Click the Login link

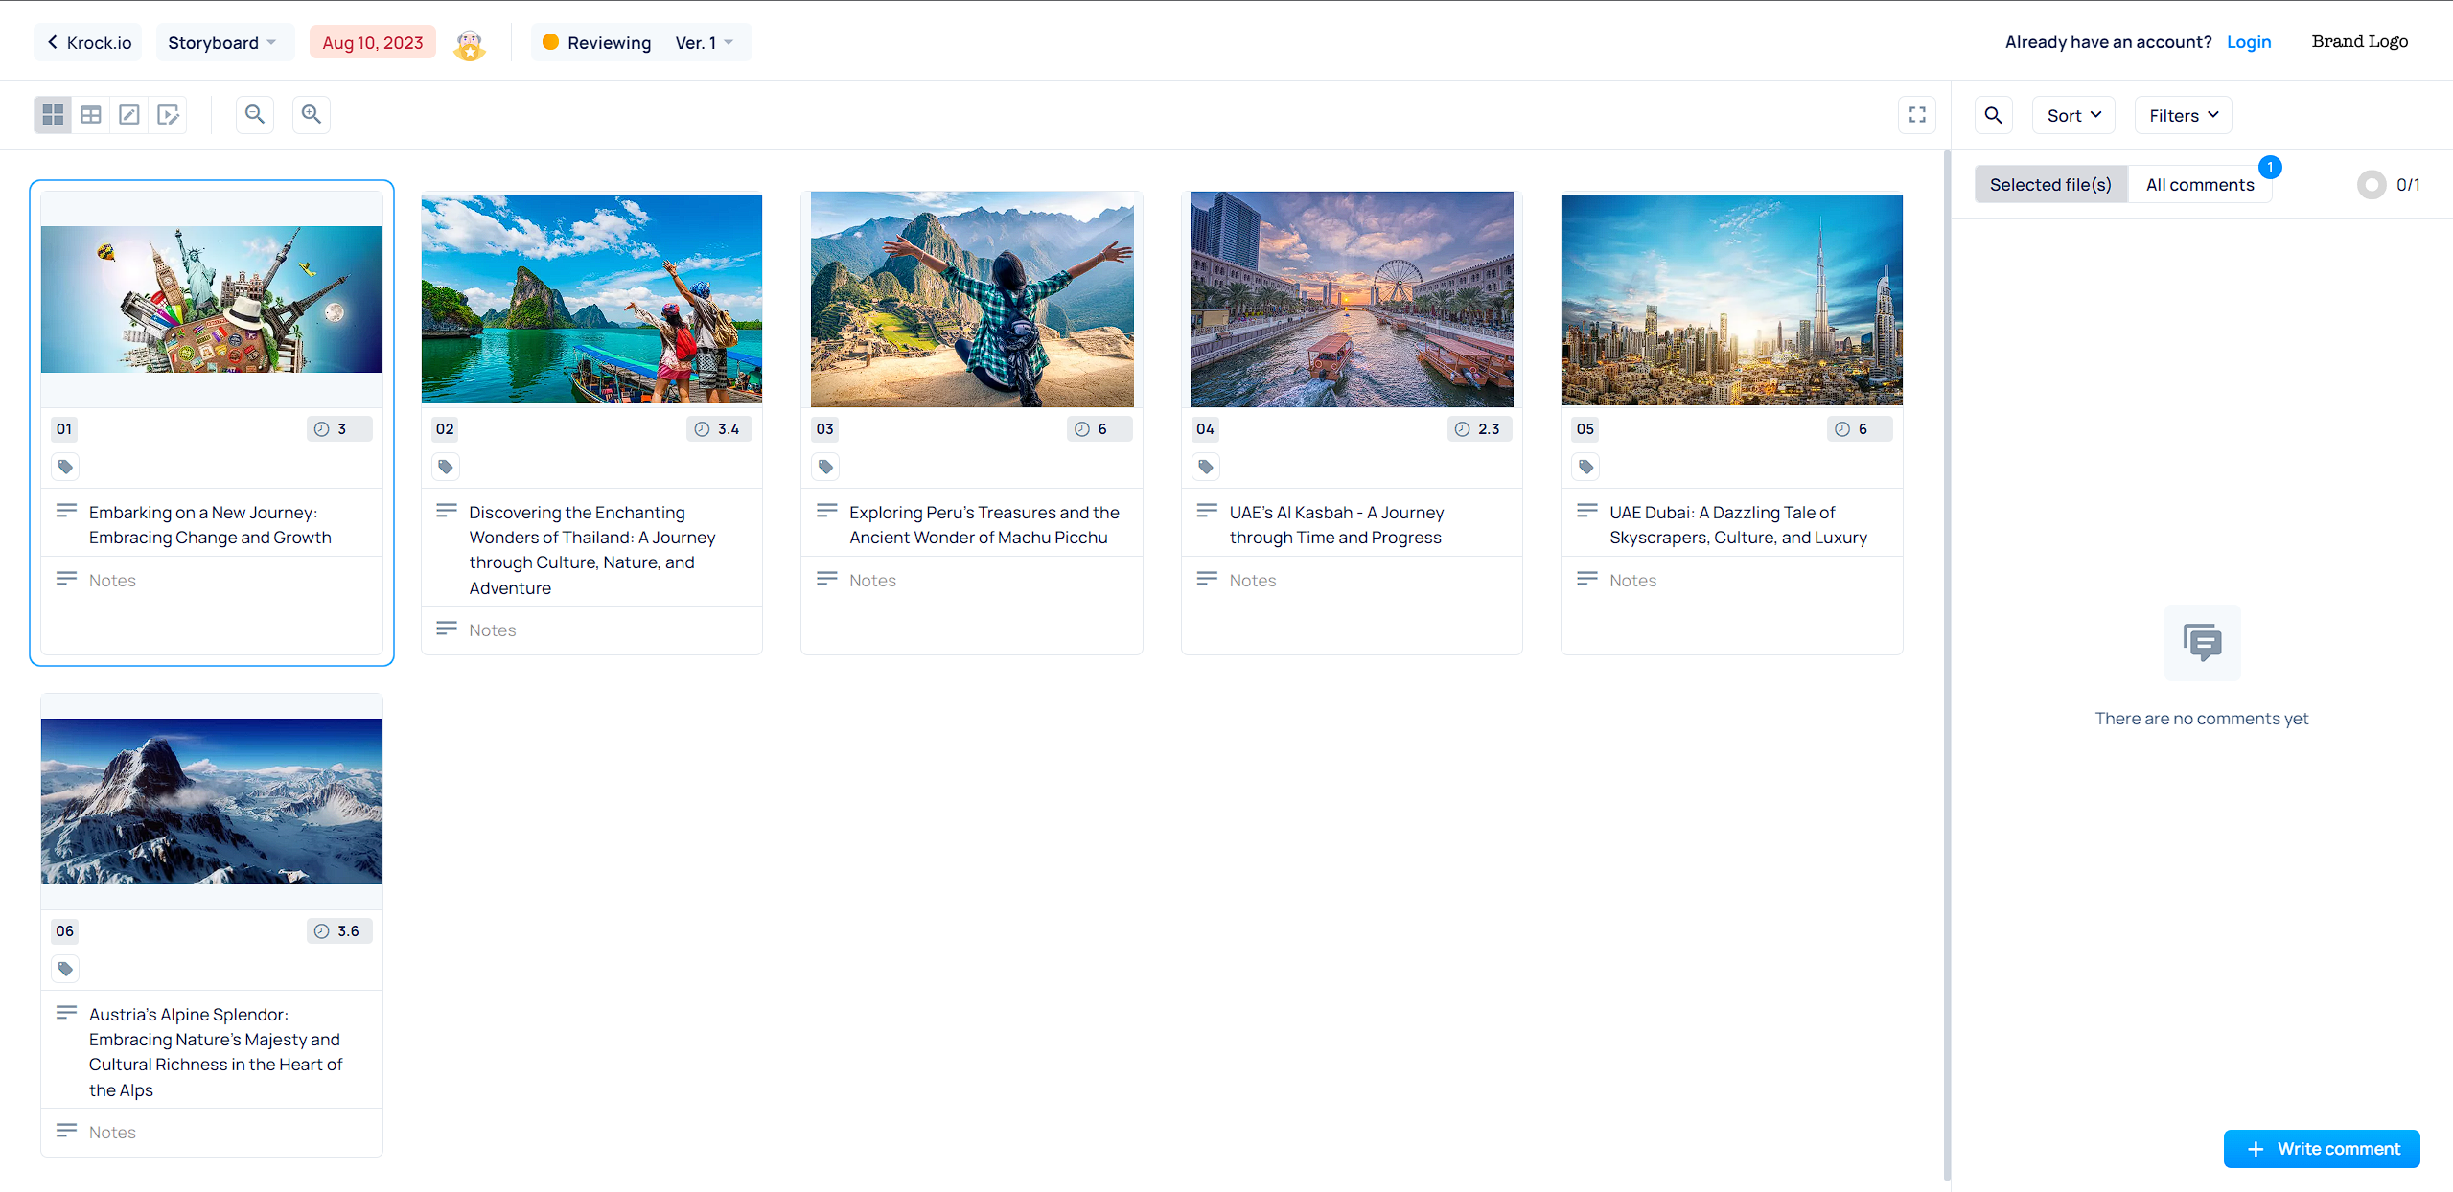(2248, 42)
